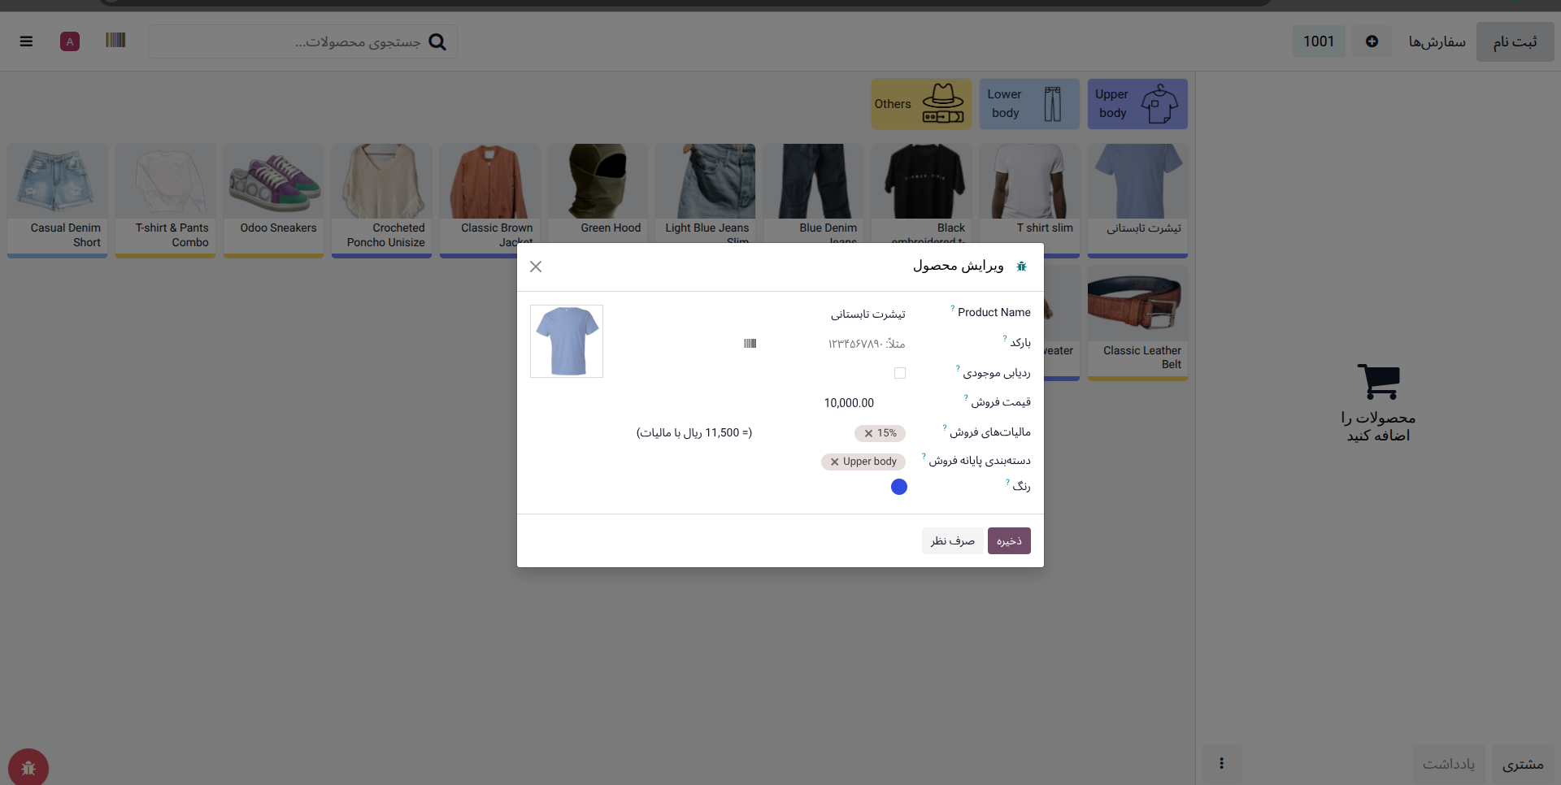Remove the 15% sales tax tag
The width and height of the screenshot is (1561, 785).
868,434
